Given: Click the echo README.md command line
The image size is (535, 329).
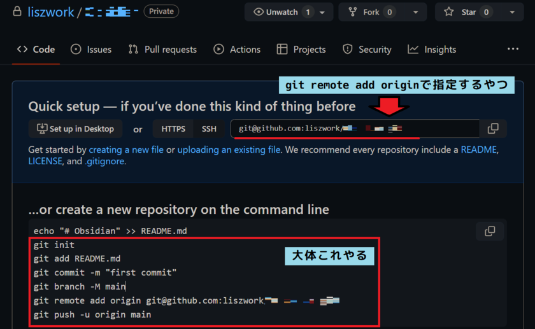Looking at the screenshot, I should pos(110,231).
